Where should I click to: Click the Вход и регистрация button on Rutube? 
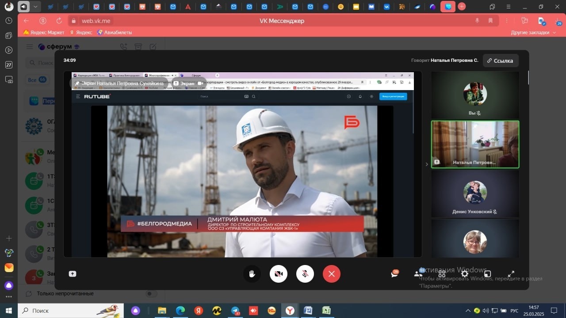tap(393, 96)
